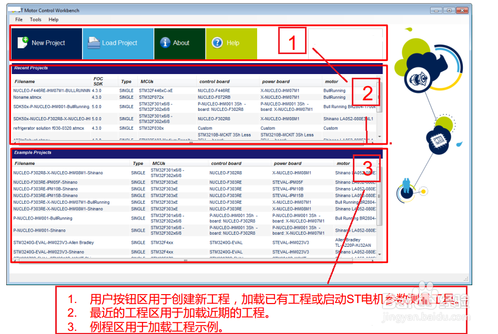Click the people icon in side graphic
Image resolution: width=498 pixels, height=334 pixels.
(406, 187)
